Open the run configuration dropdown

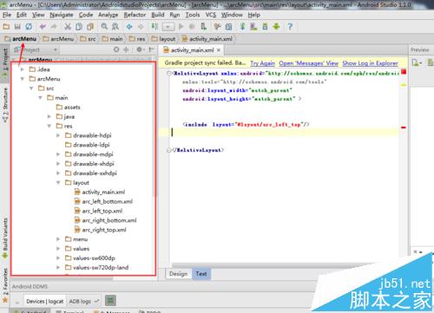point(168,27)
